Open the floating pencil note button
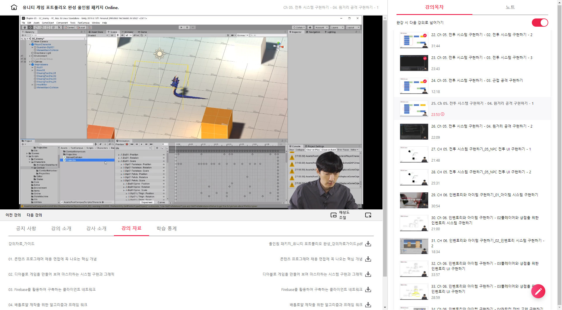 (x=538, y=291)
